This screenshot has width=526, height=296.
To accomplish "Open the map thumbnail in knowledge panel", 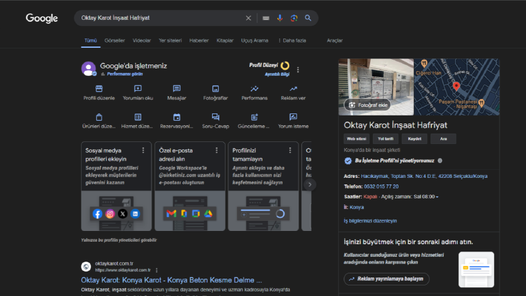I will click(x=456, y=87).
